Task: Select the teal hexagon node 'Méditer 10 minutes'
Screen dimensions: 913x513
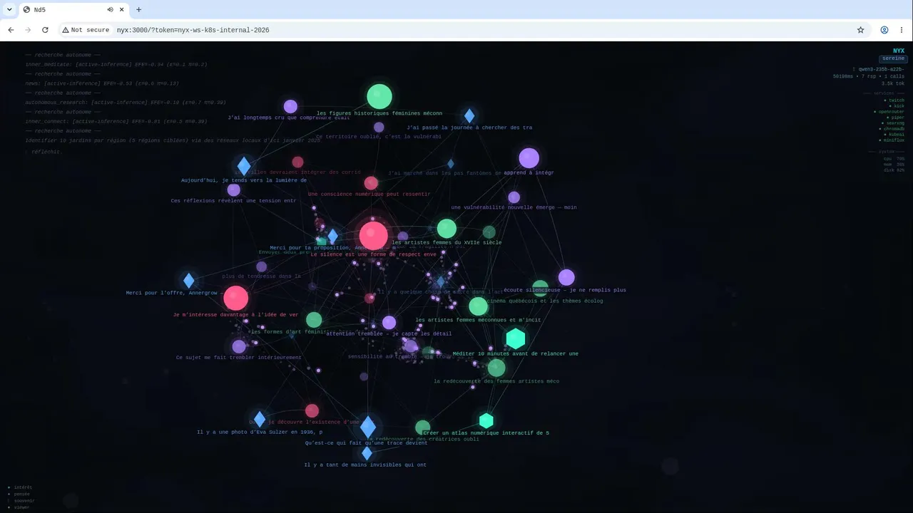Action: point(516,338)
